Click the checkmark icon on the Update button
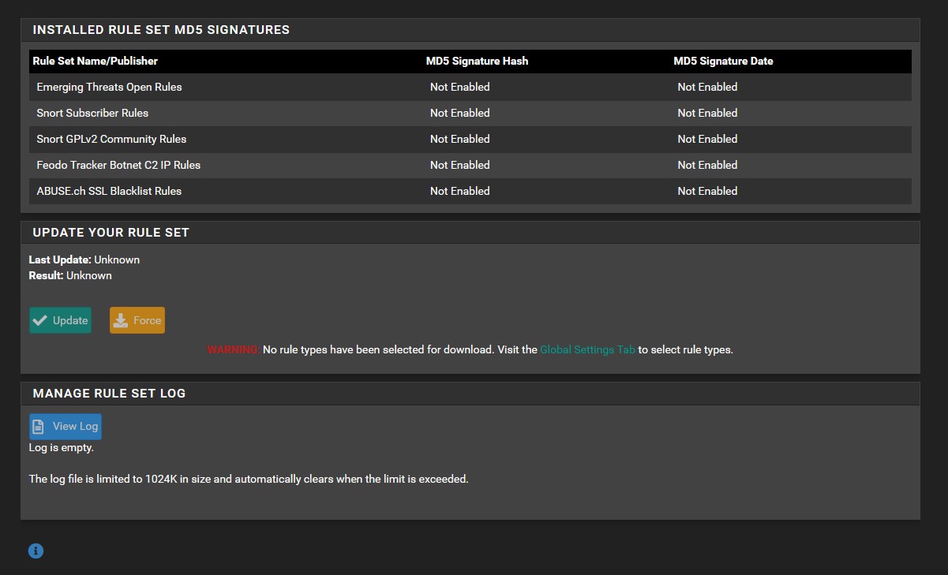The height and width of the screenshot is (575, 948). (39, 320)
